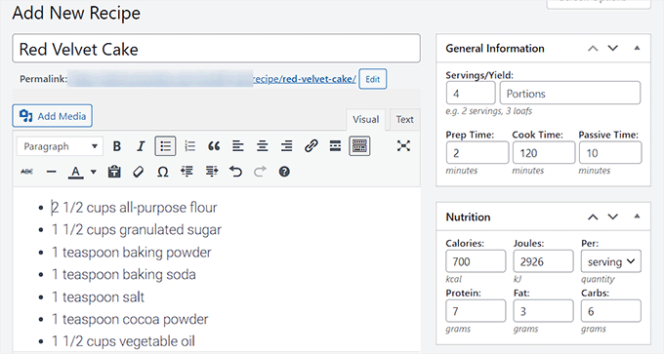
Task: Apply italic formatting
Action: pyautogui.click(x=141, y=146)
